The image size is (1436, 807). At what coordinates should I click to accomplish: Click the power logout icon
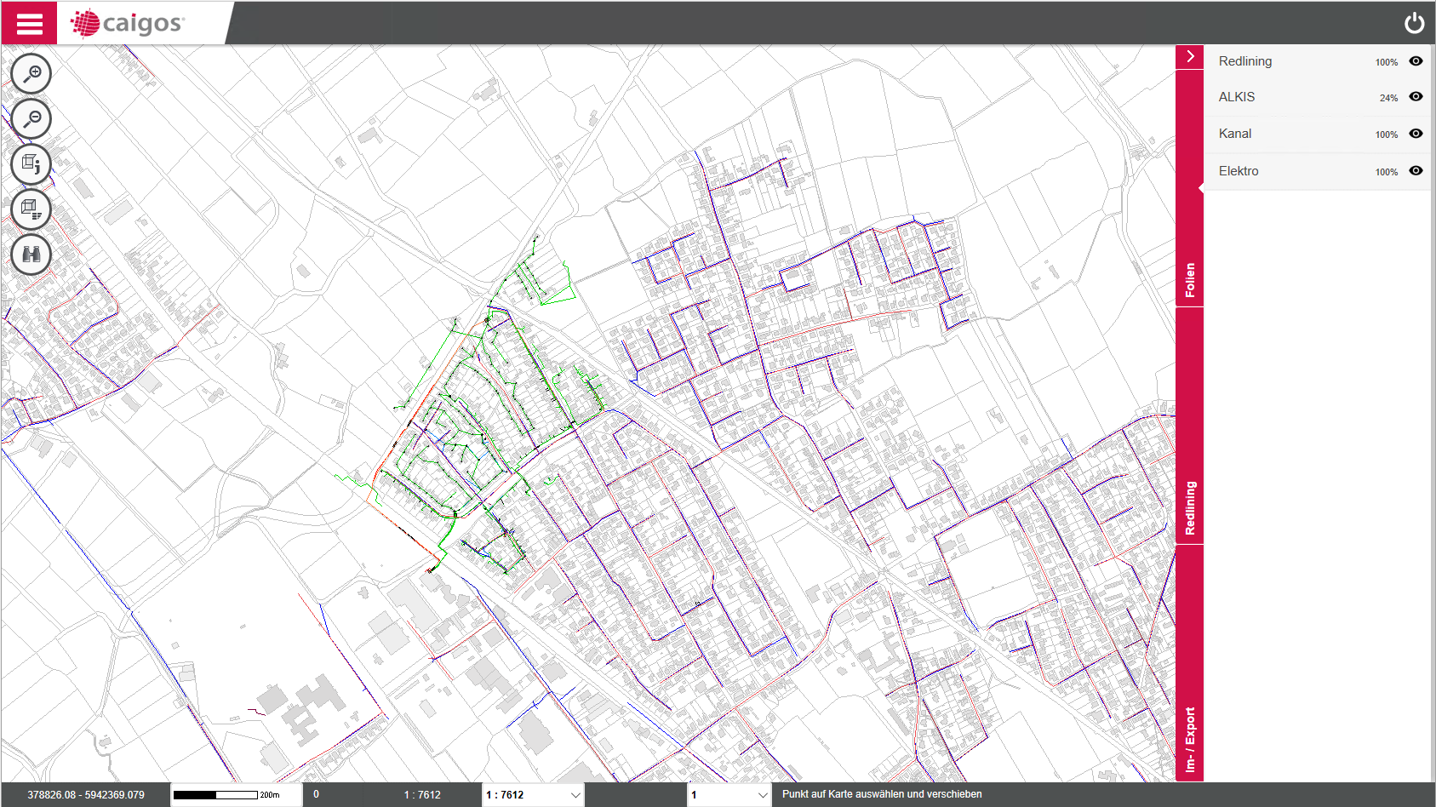tap(1414, 23)
